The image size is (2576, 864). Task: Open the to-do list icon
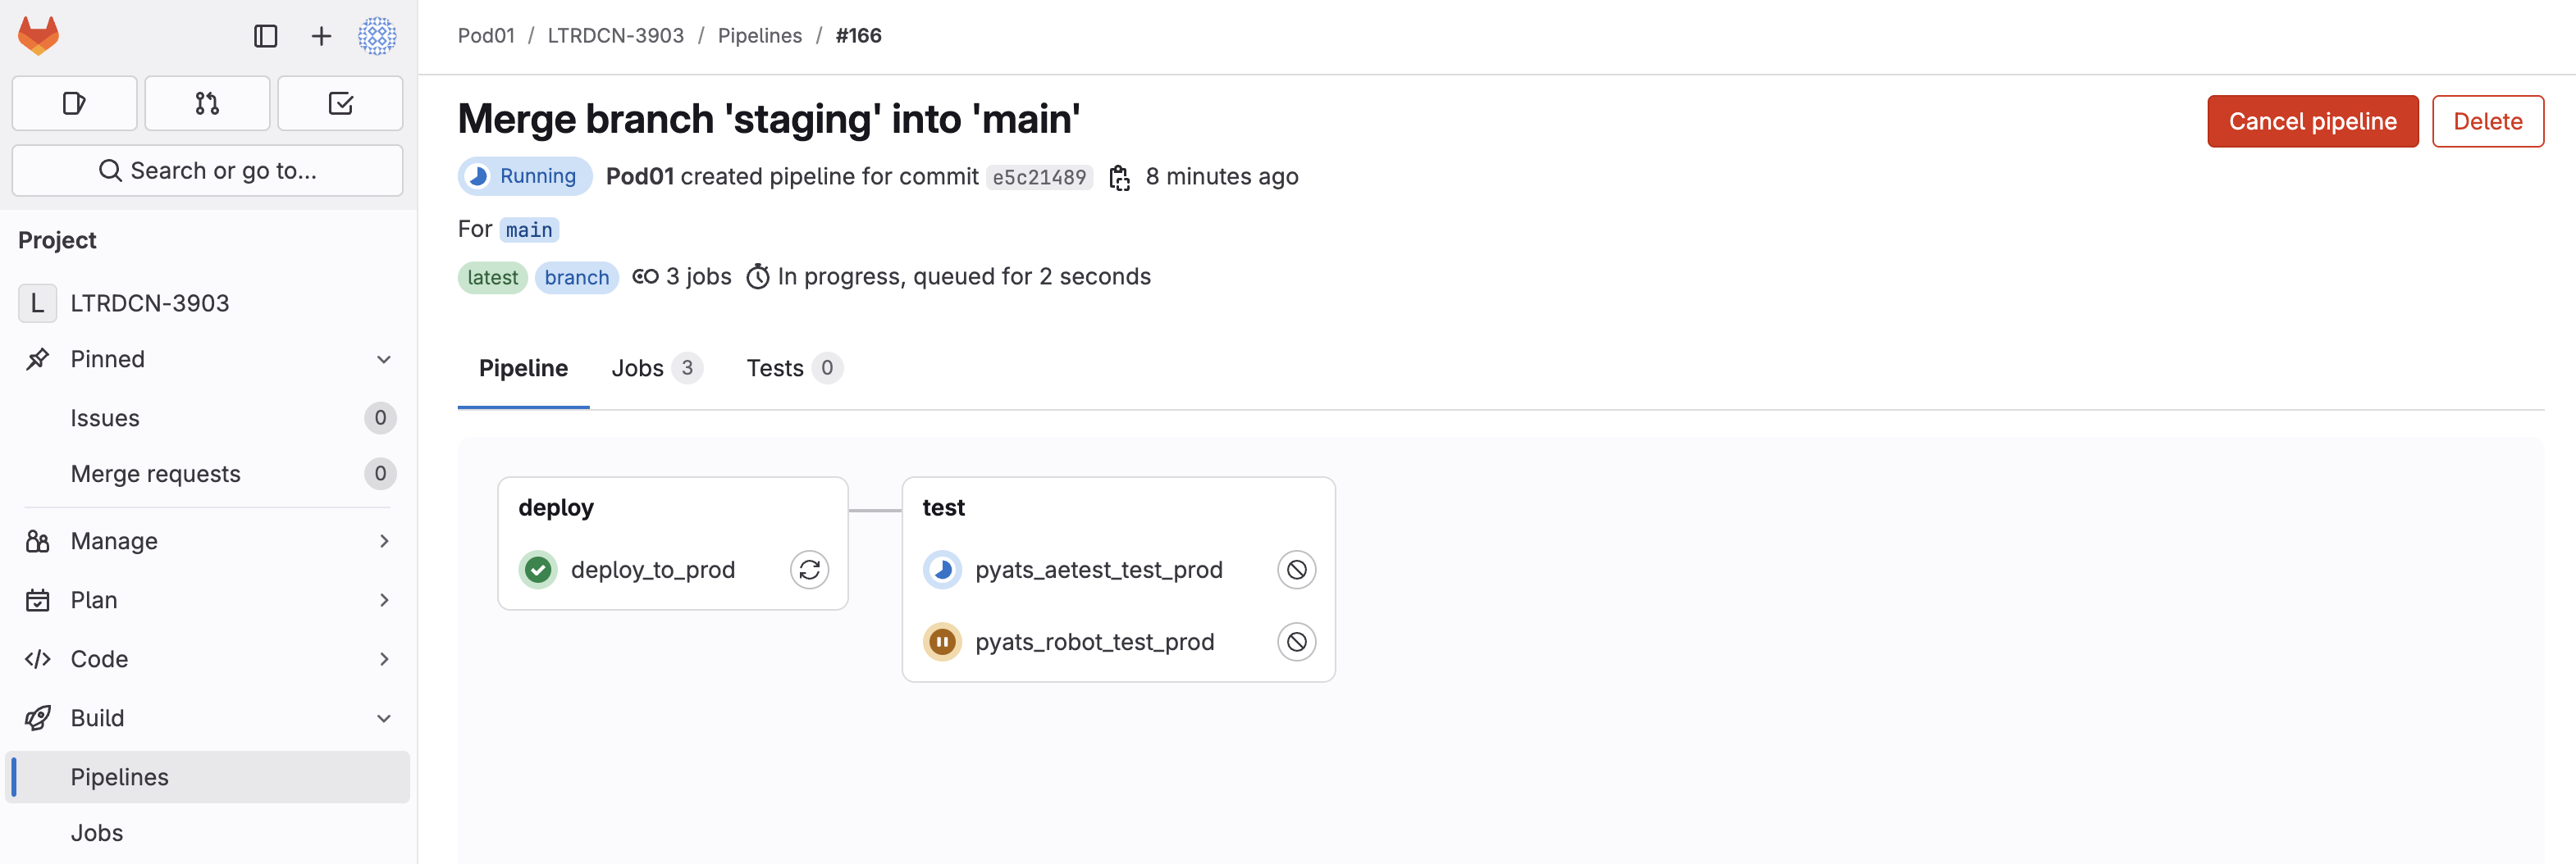pos(340,103)
